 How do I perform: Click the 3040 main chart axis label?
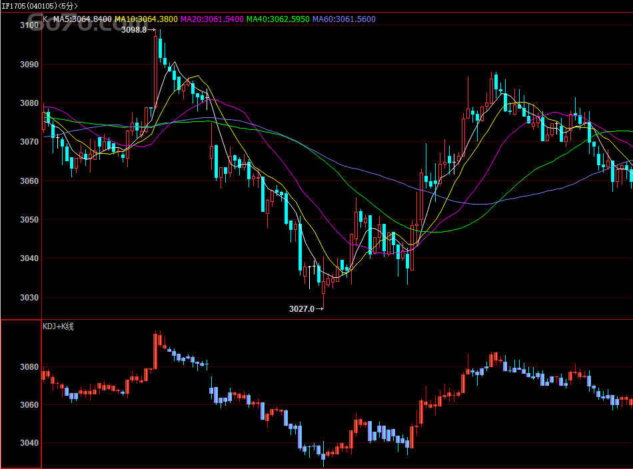pos(29,258)
